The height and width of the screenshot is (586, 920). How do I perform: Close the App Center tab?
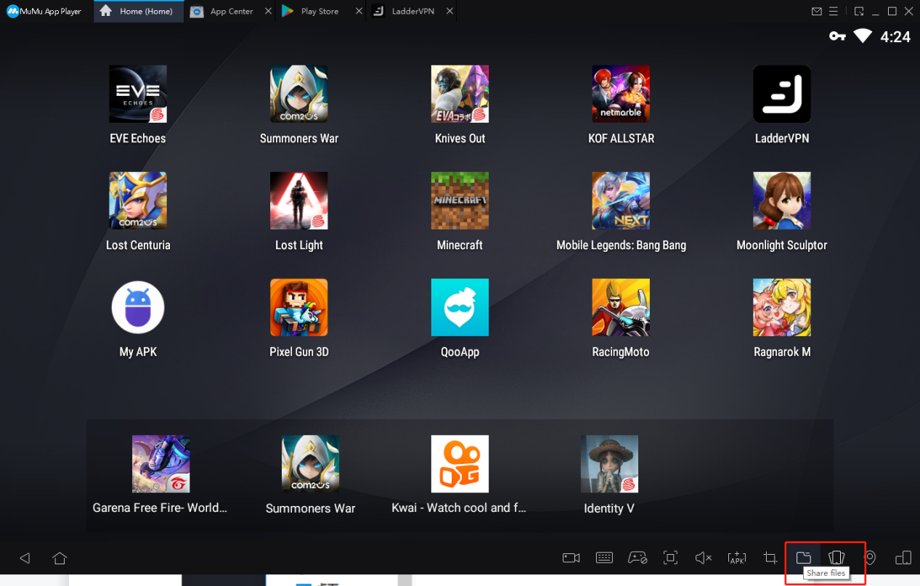pos(269,12)
